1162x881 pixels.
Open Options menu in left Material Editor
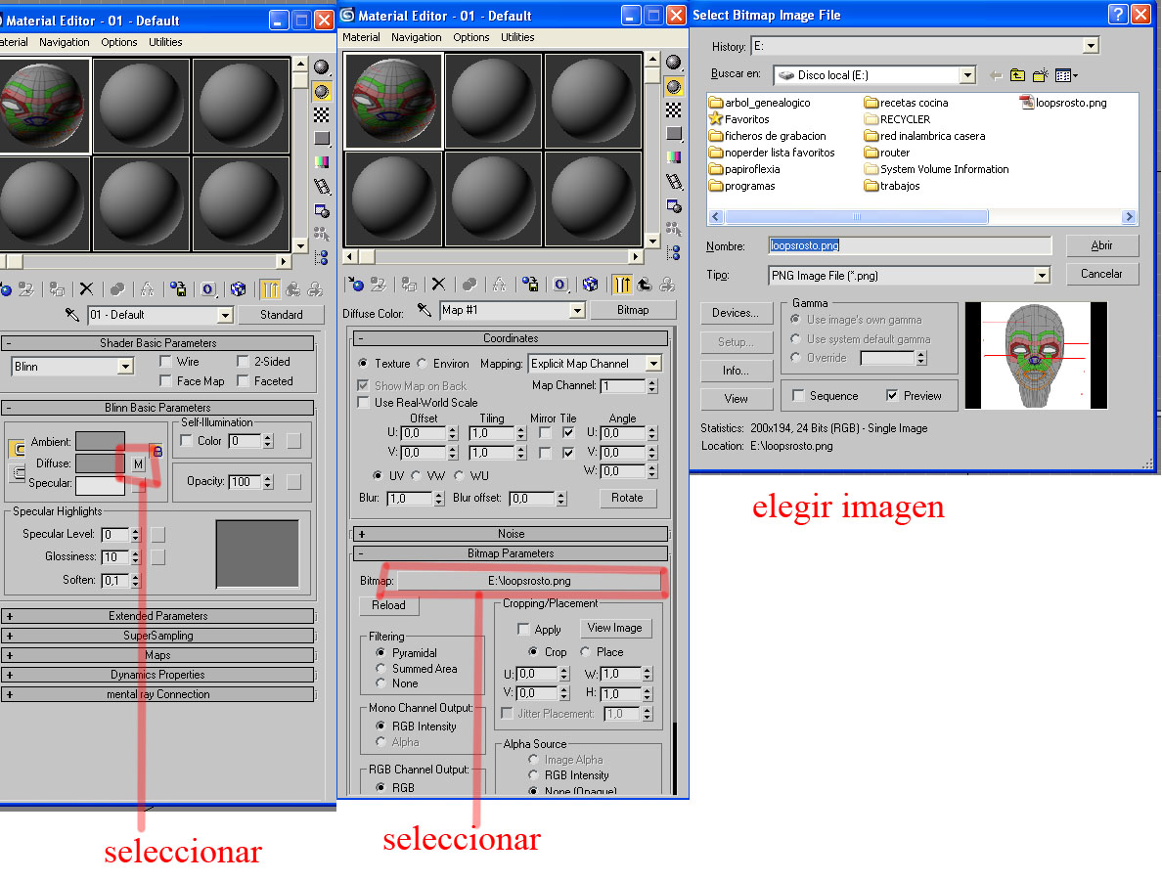tap(118, 42)
